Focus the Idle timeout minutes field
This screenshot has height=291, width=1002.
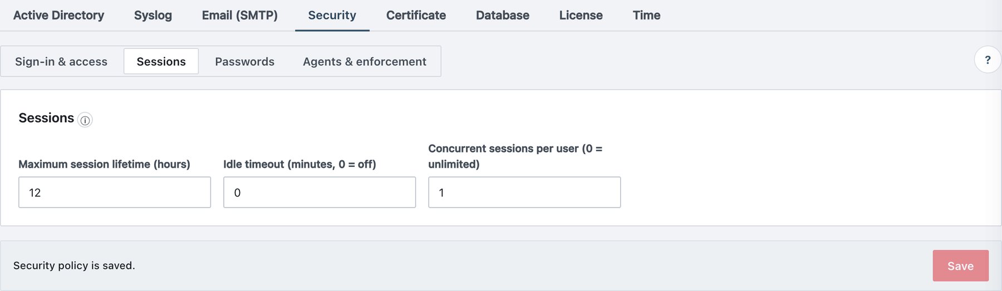[x=320, y=193]
